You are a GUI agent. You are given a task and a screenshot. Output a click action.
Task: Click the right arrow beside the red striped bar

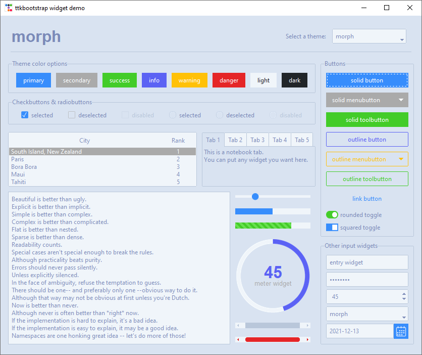308,339
